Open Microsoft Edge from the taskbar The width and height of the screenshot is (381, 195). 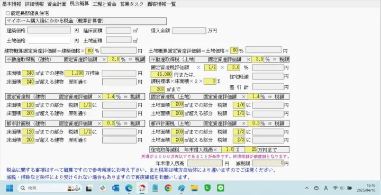[x=129, y=188]
